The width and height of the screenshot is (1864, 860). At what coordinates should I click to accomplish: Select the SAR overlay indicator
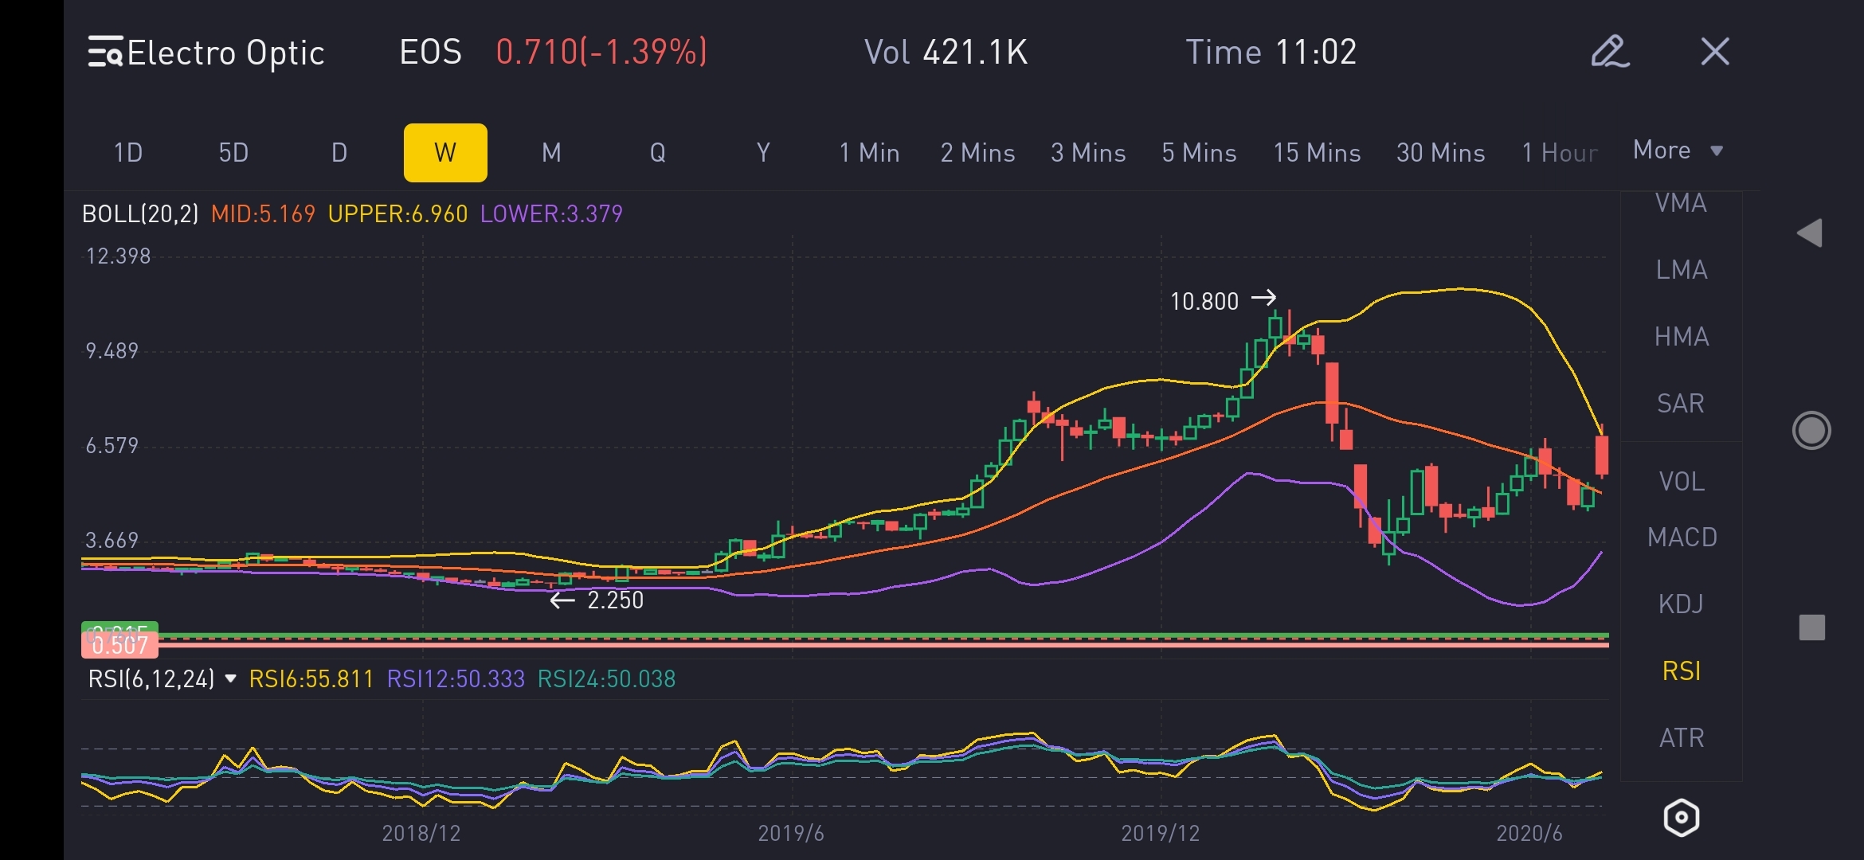1681,404
